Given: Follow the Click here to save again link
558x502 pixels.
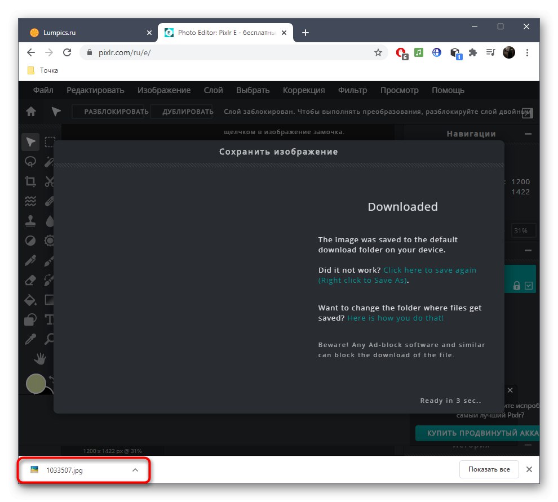Looking at the screenshot, I should coord(429,270).
